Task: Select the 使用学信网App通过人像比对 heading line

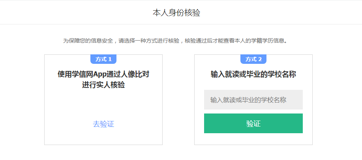Action: pos(103,74)
